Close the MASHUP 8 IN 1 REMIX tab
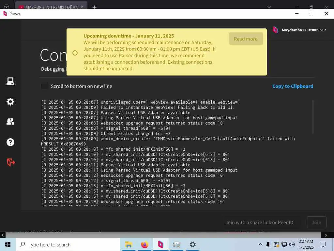The image size is (334, 251). click(x=82, y=7)
